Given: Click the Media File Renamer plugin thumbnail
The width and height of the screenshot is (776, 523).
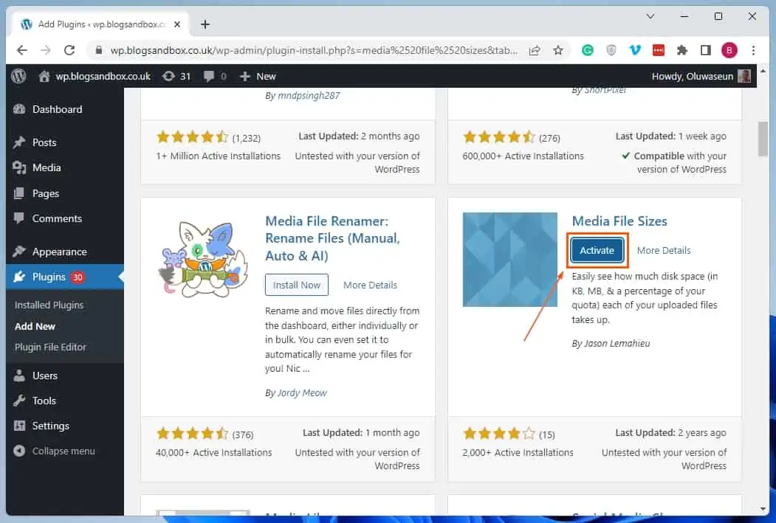Looking at the screenshot, I should click(203, 260).
